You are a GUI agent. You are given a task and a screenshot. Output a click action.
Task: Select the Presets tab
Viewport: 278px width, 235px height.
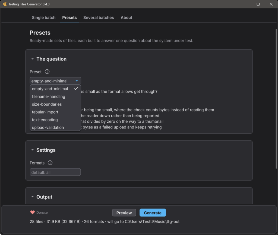click(69, 18)
